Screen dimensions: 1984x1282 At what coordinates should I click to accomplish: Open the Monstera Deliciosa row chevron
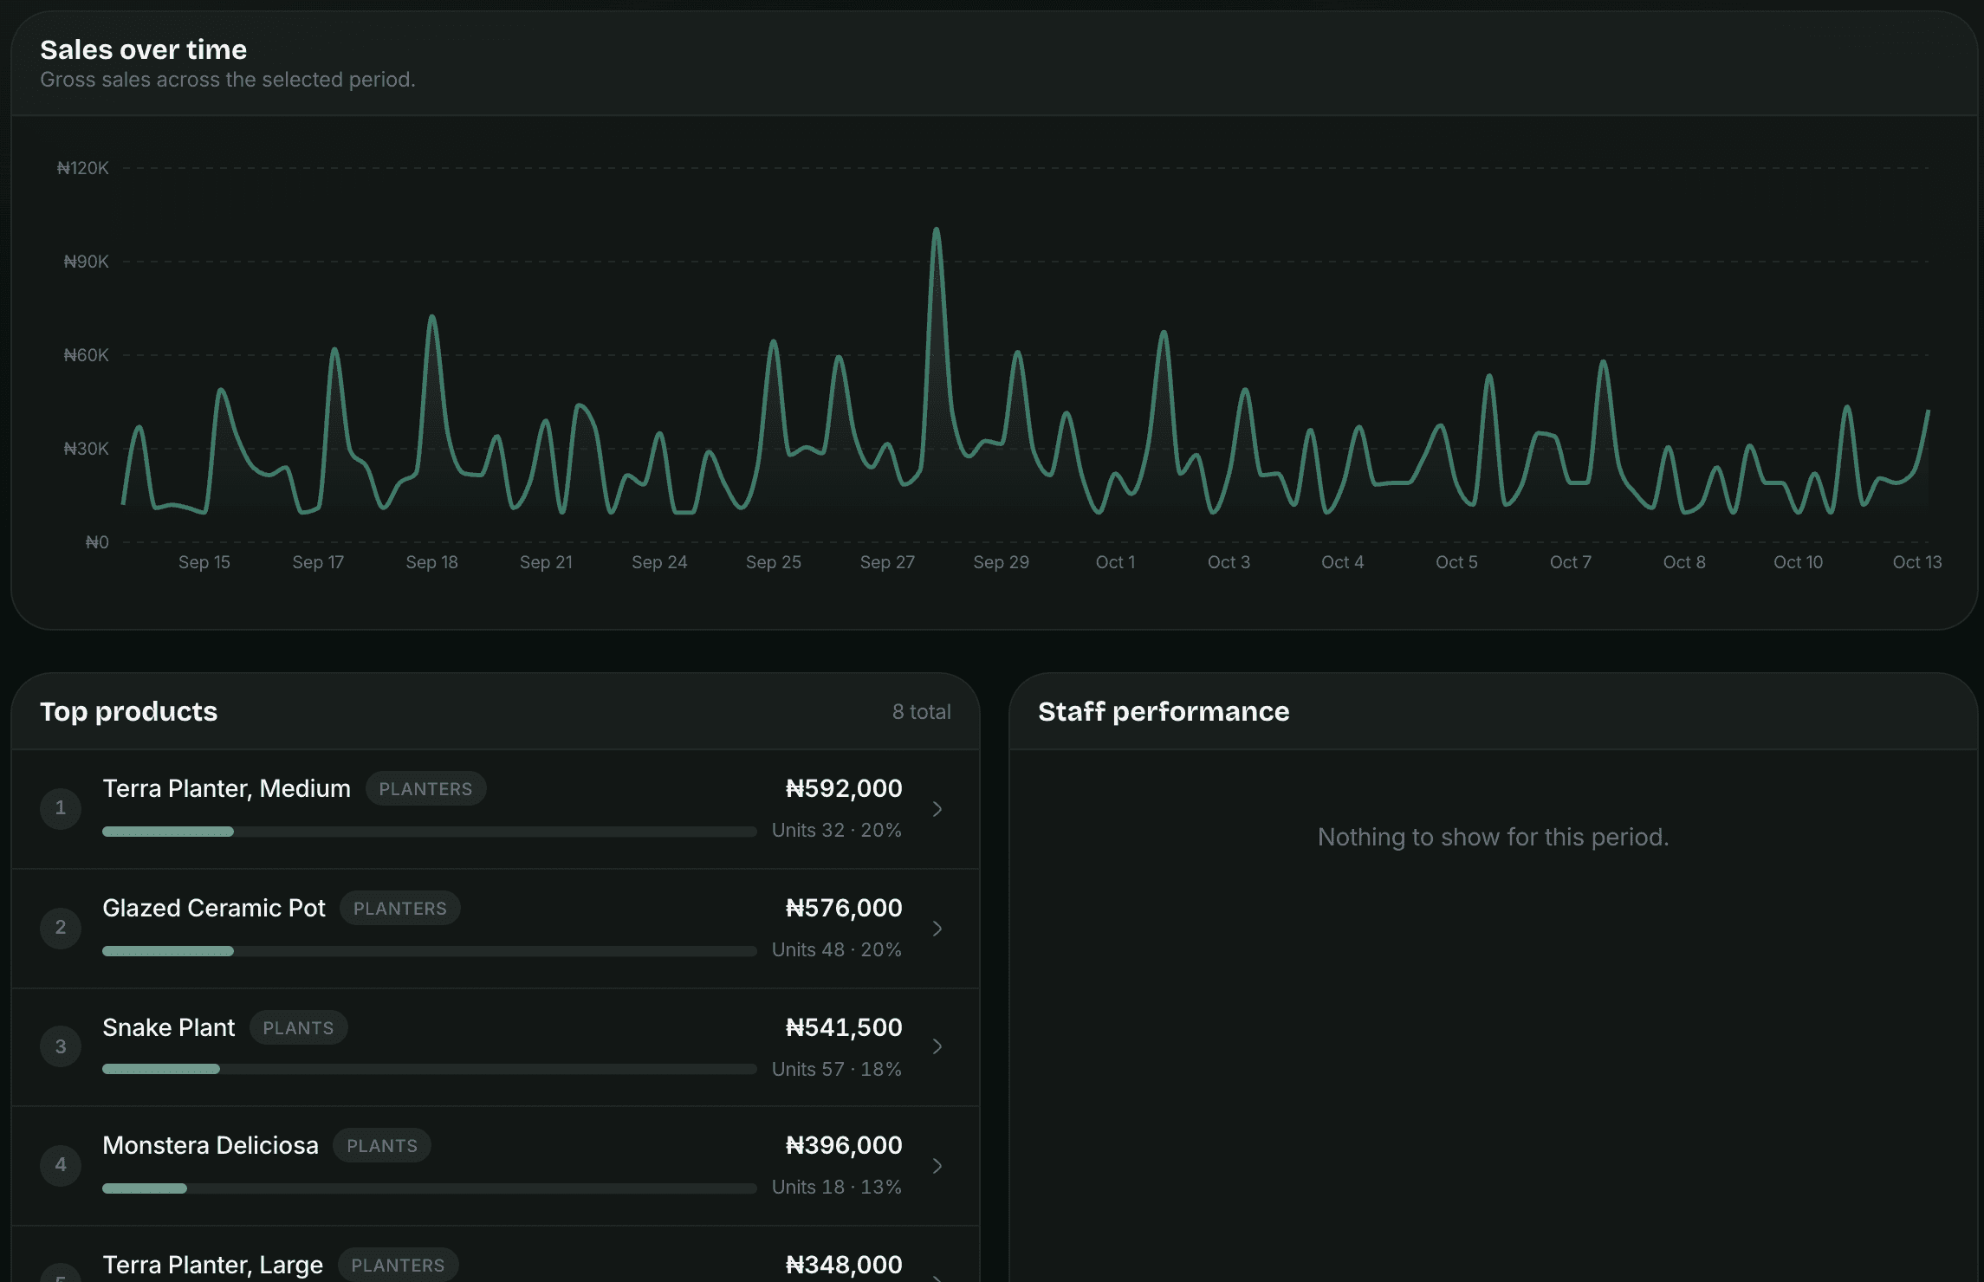pos(937,1166)
